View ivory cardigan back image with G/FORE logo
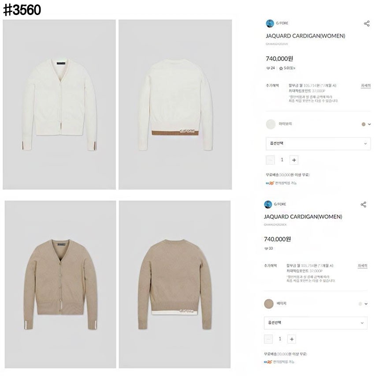Image resolution: width=379 pixels, height=387 pixels. point(175,105)
